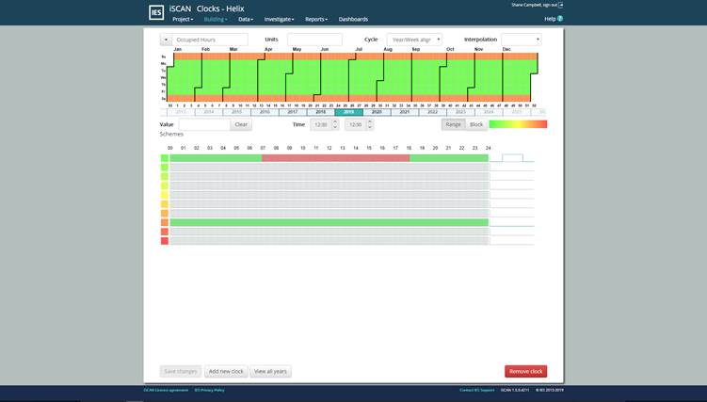Image resolution: width=707 pixels, height=402 pixels.
Task: Select year 2020 in the year strip
Action: (377, 112)
